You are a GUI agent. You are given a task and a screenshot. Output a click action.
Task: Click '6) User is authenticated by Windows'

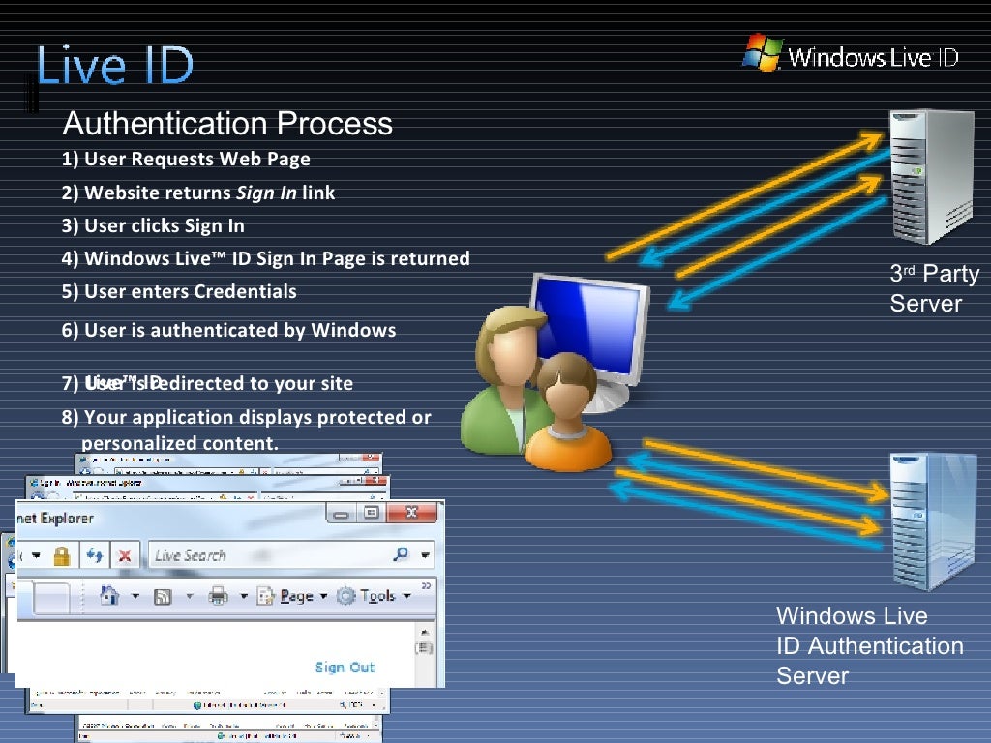pyautogui.click(x=228, y=330)
